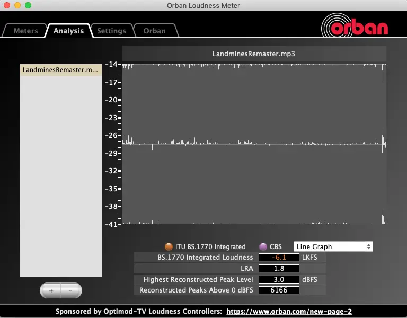Viewport: 407px width, 318px height.
Task: Click the BS.1770 Integrated Loudness value field
Action: (279, 258)
